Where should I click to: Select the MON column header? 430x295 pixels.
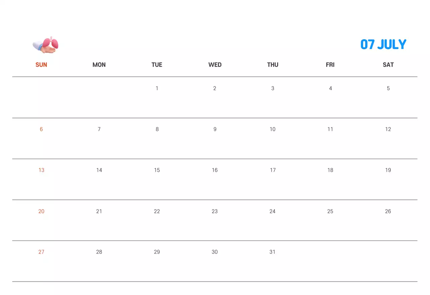click(x=99, y=65)
